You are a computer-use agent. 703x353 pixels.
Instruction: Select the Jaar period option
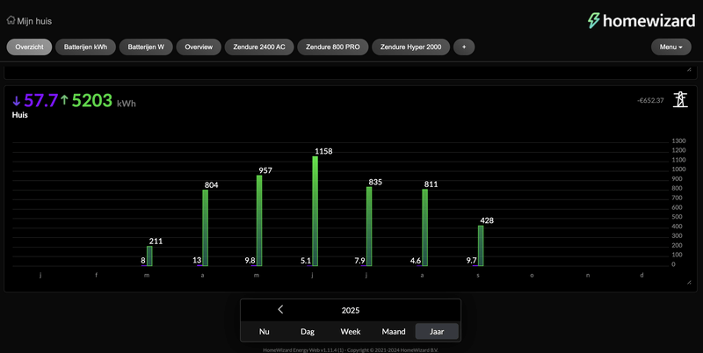coord(437,332)
